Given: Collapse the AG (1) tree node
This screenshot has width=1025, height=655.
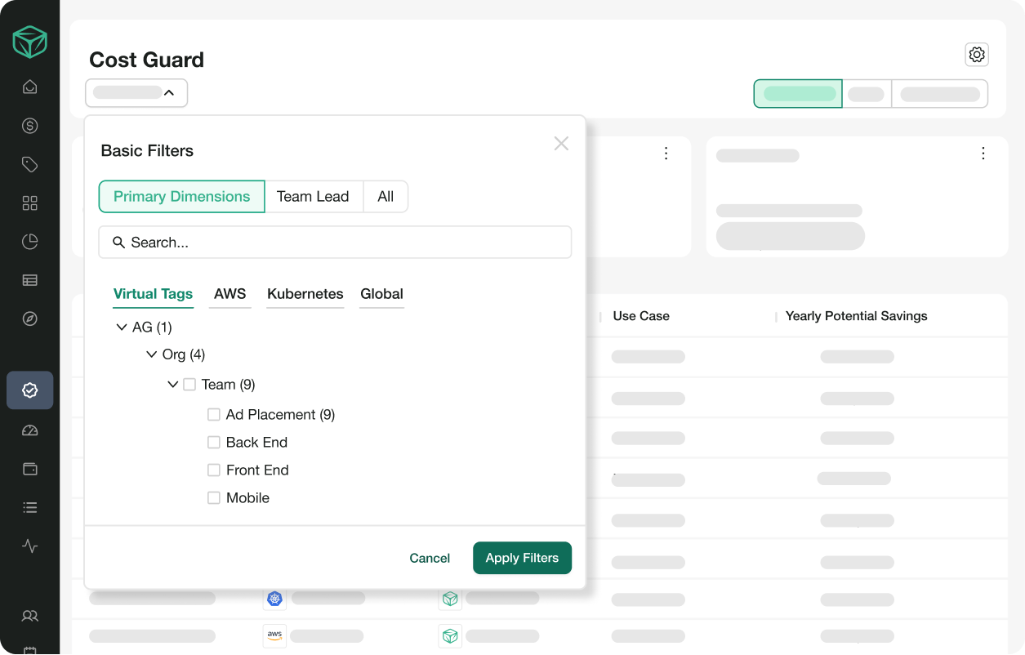Looking at the screenshot, I should tap(122, 327).
